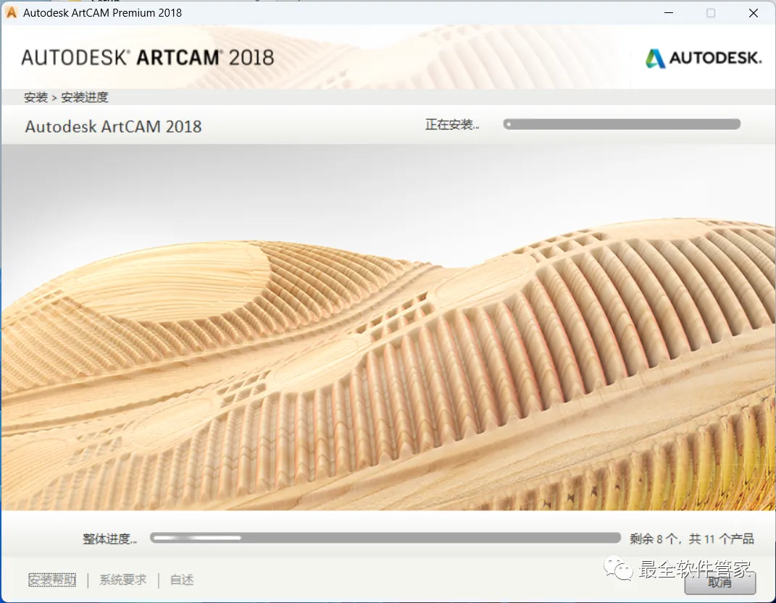Click the 取消 cancel button

[720, 583]
